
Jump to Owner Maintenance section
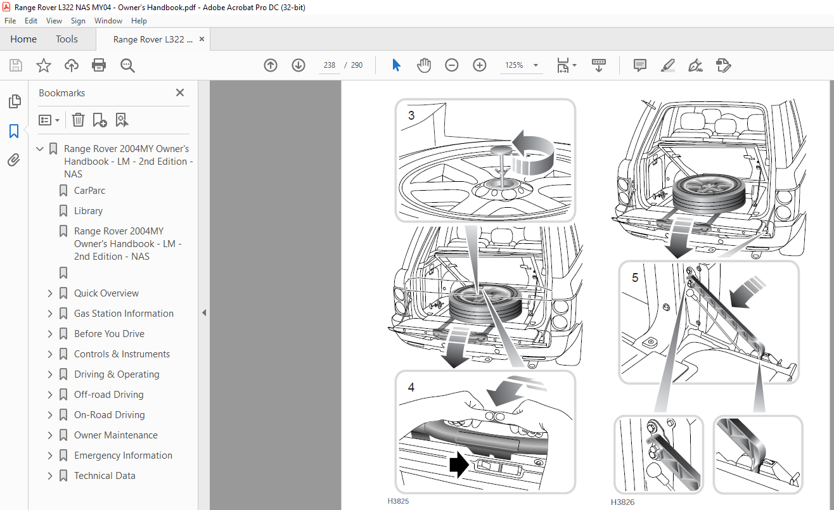point(116,435)
